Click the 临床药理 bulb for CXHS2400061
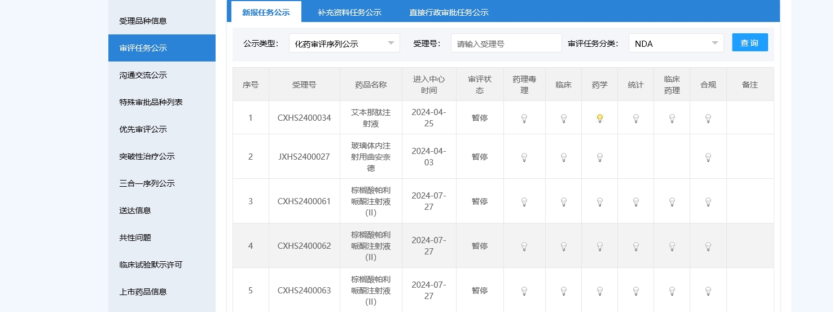 [x=672, y=202]
